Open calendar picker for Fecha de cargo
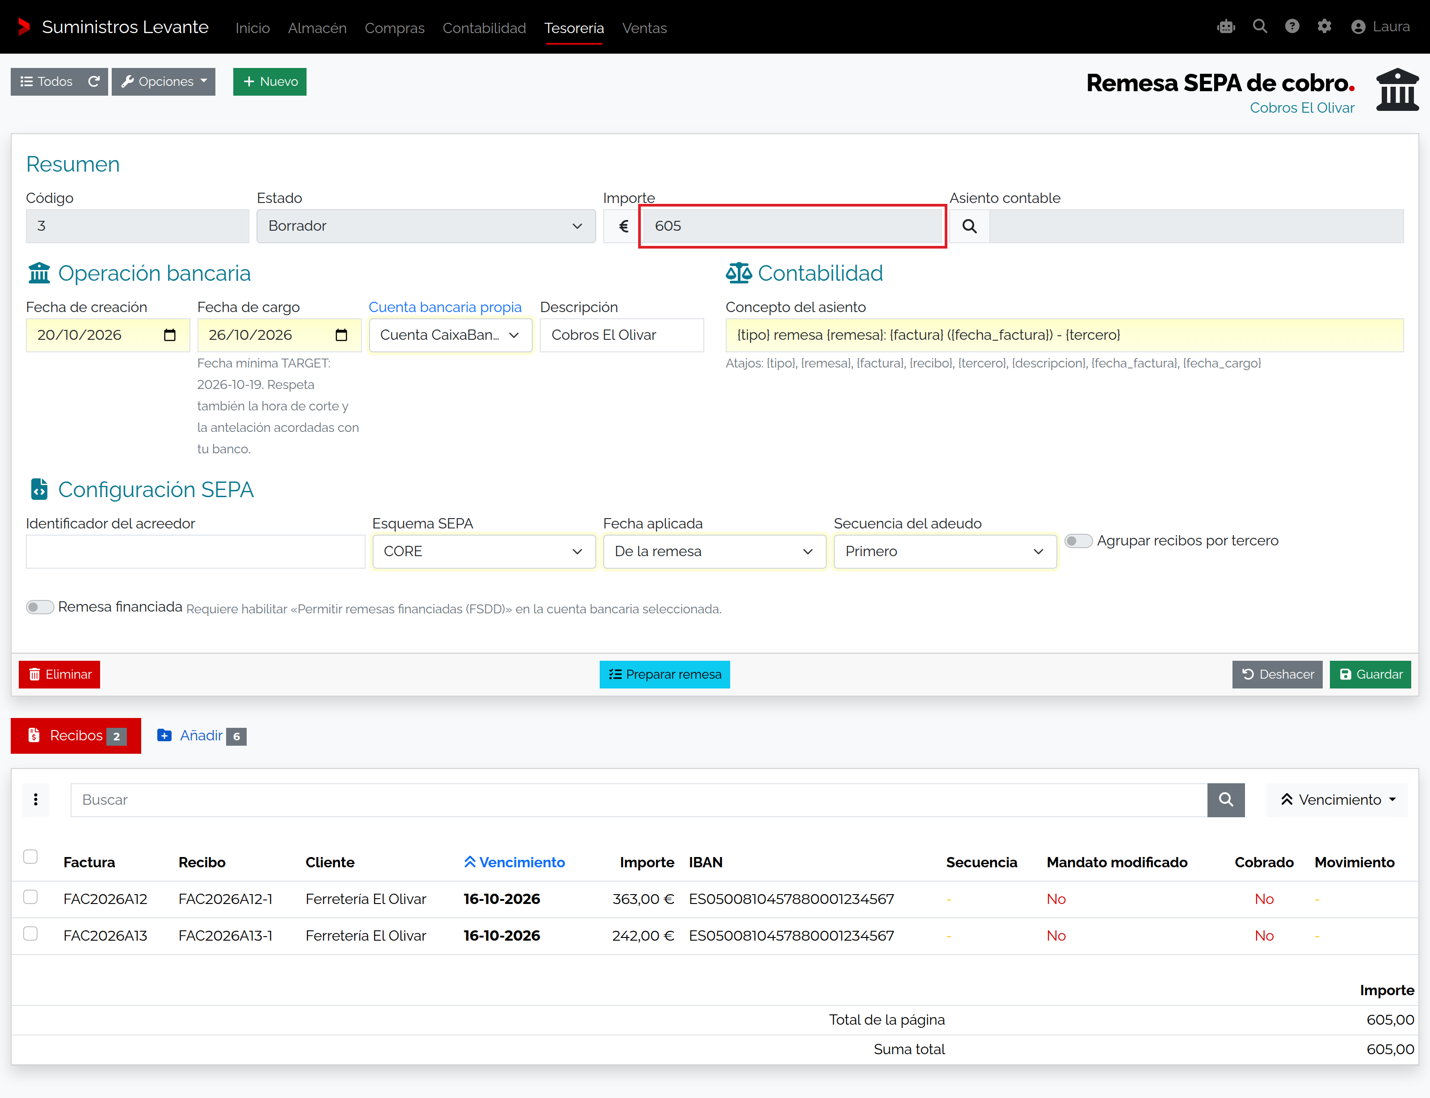Image resolution: width=1430 pixels, height=1098 pixels. (341, 335)
